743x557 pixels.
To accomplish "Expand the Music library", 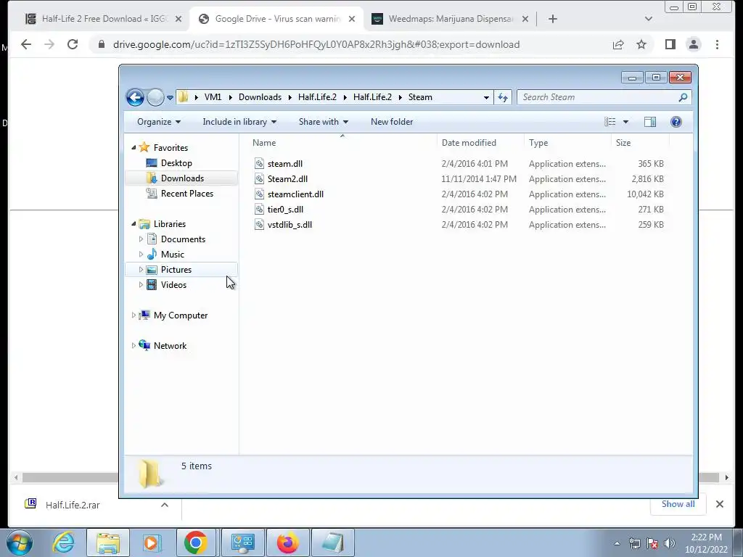I will tap(141, 255).
